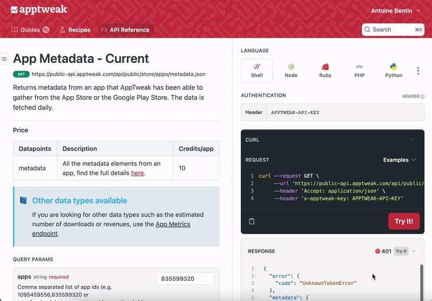Click the GET method badge

click(21, 74)
